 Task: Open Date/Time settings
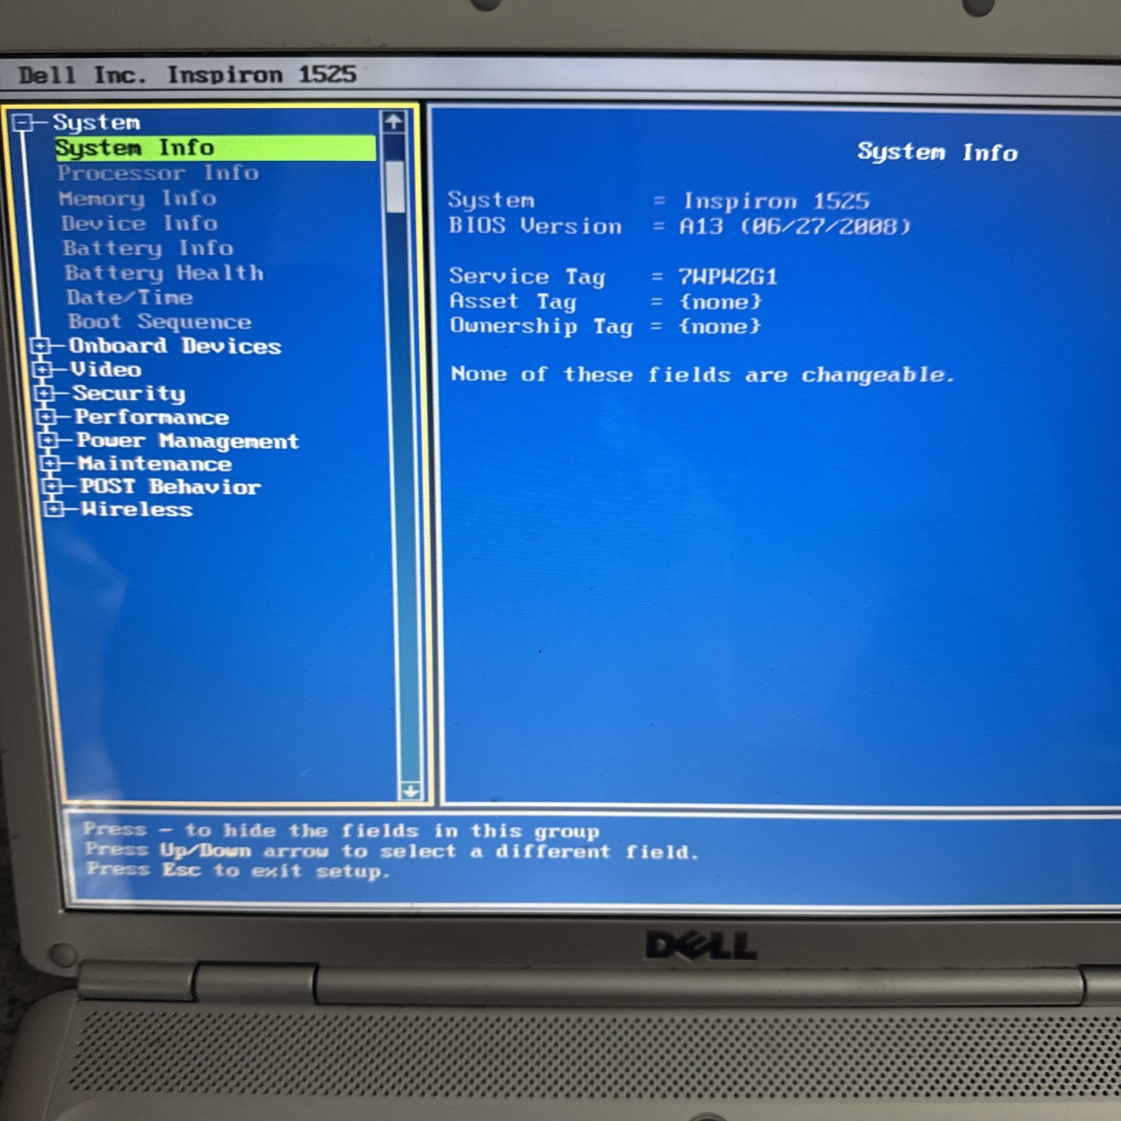[x=130, y=297]
